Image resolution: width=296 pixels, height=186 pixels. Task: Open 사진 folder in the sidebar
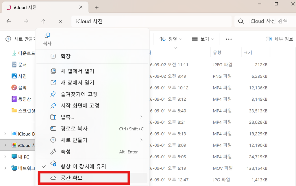[x=19, y=76]
